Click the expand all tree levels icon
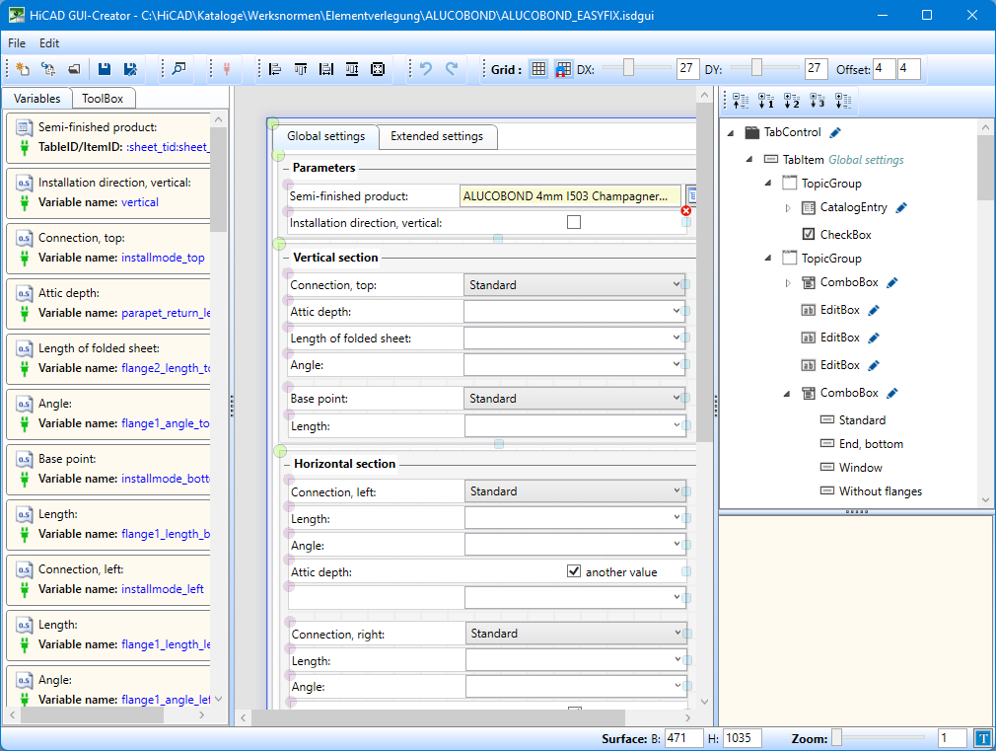This screenshot has width=996, height=751. point(843,101)
